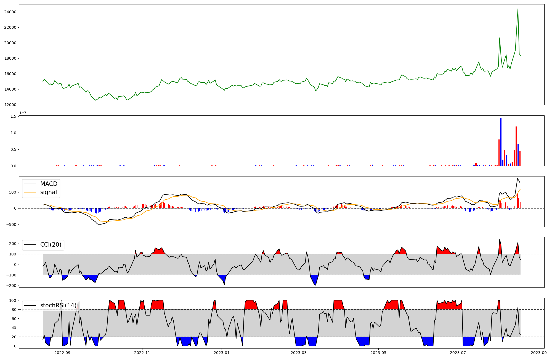Click the 2023-01 x-axis date label
The height and width of the screenshot is (359, 552).
coord(222,353)
